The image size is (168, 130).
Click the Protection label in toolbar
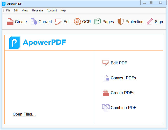coord(134,22)
